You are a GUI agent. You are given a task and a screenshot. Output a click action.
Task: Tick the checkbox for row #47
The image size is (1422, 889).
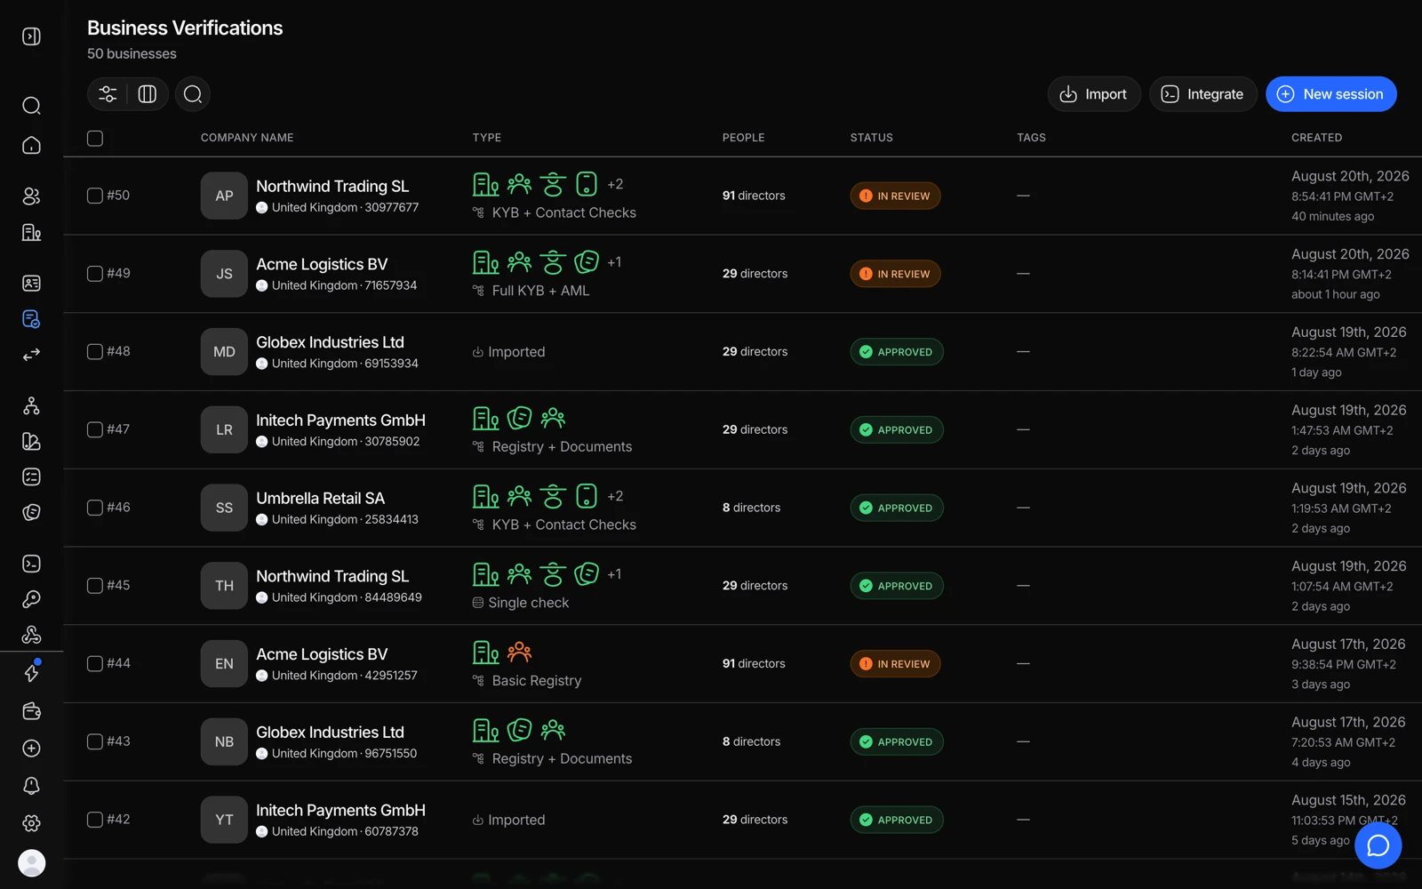tap(95, 429)
